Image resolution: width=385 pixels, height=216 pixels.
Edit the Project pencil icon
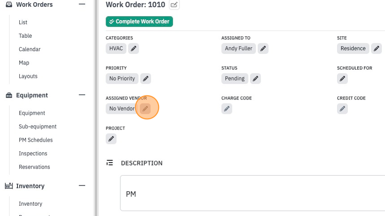(111, 139)
